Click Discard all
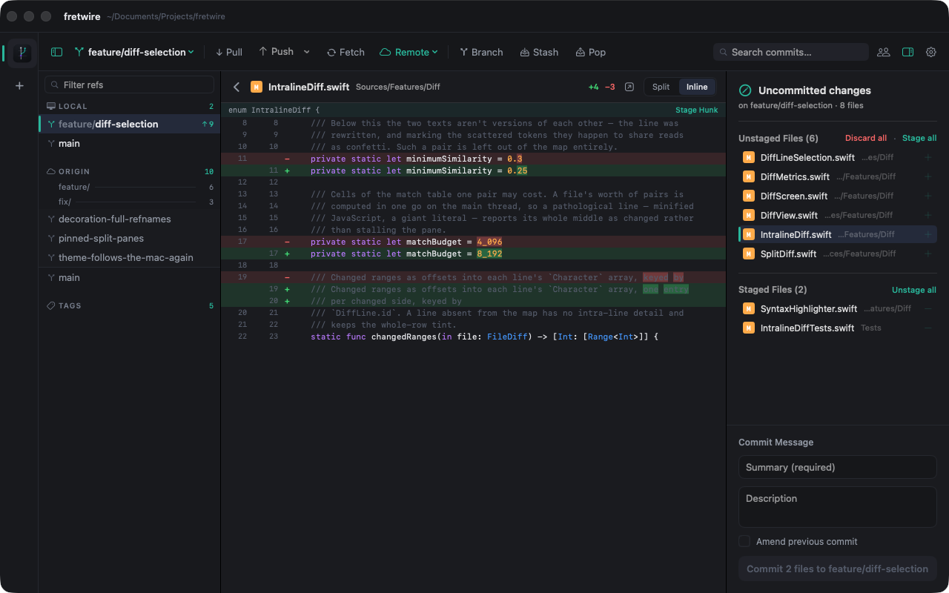 click(866, 138)
